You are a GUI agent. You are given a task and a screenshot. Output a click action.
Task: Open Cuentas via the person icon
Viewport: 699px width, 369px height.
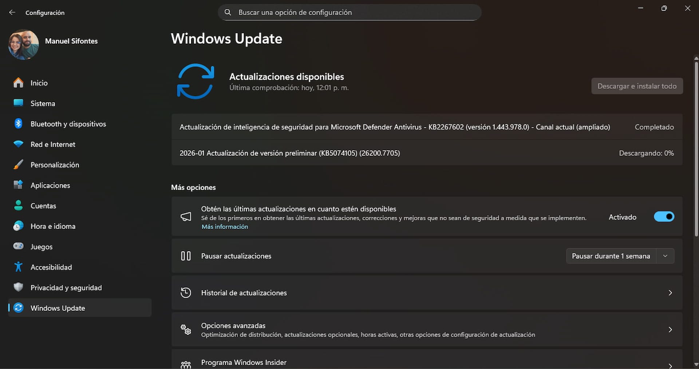point(18,206)
